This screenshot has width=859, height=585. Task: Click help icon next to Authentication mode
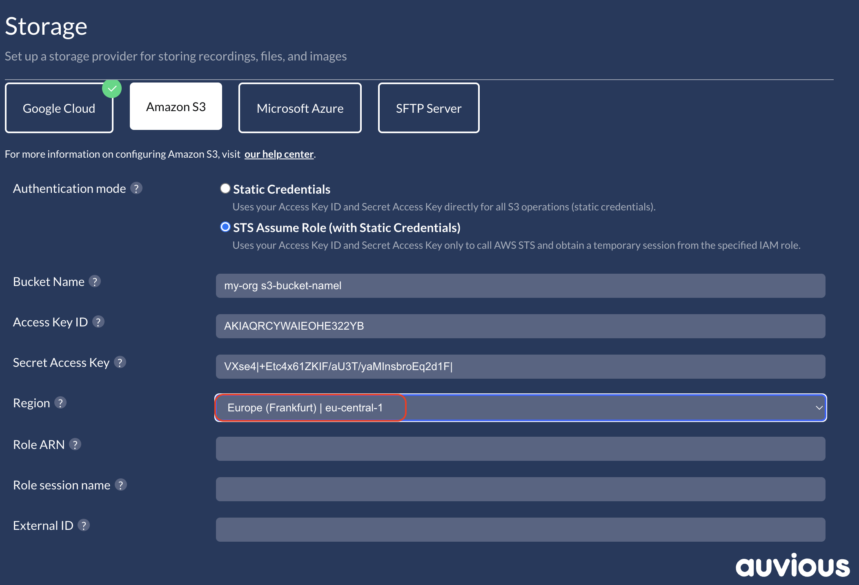pyautogui.click(x=136, y=188)
